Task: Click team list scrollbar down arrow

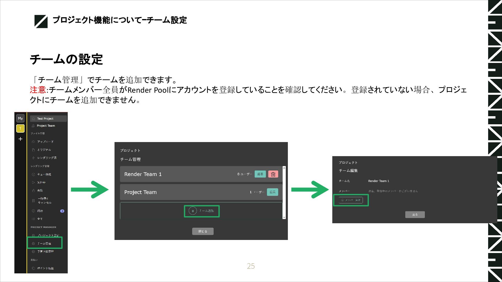Action: (x=284, y=218)
